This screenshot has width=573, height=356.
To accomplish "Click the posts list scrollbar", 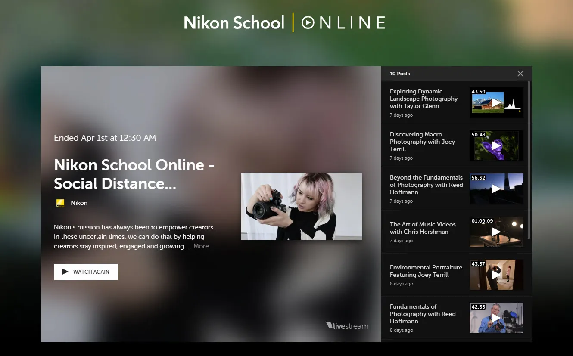I will pyautogui.click(x=529, y=159).
